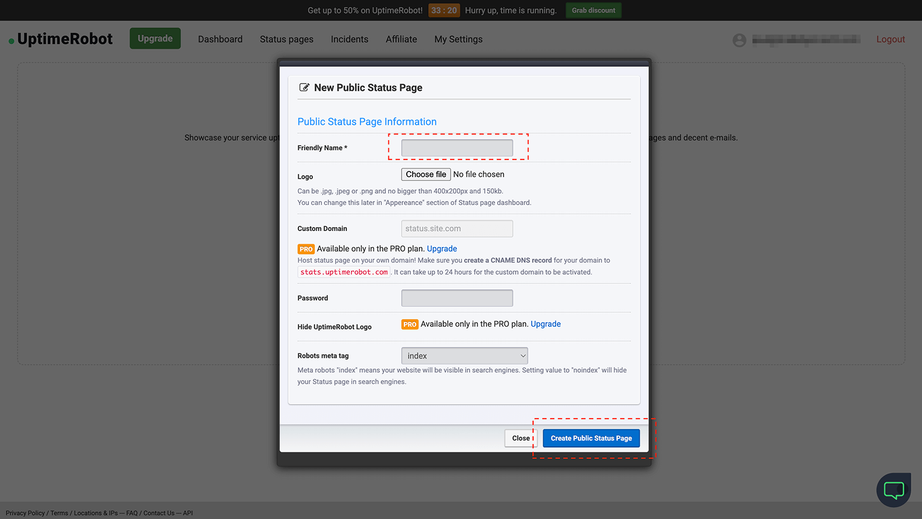Click the Contact Us footer link
922x519 pixels.
159,513
